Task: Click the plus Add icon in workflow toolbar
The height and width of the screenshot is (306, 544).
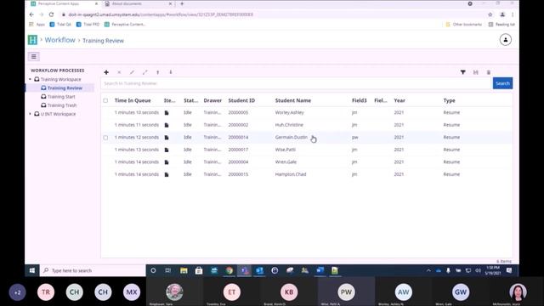Action: tap(106, 72)
